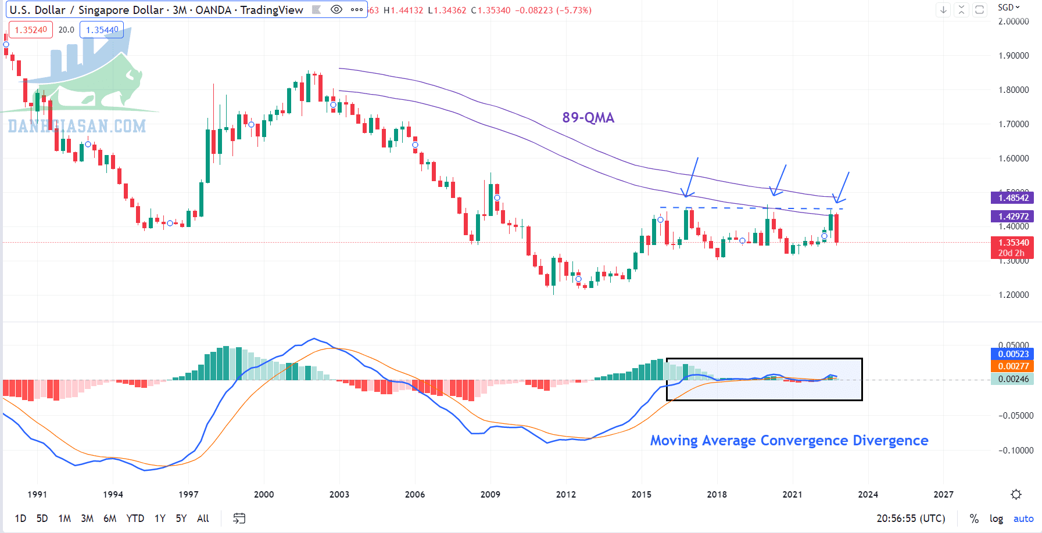This screenshot has width=1042, height=533.
Task: Select the 1Y date range
Action: click(x=160, y=518)
